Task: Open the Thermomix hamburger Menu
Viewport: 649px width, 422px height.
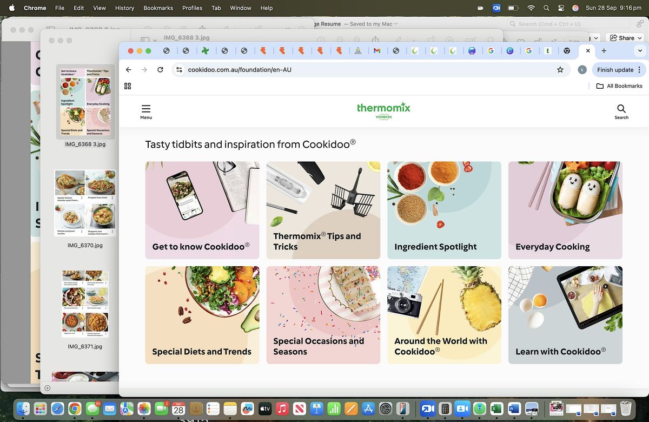Action: click(x=146, y=111)
